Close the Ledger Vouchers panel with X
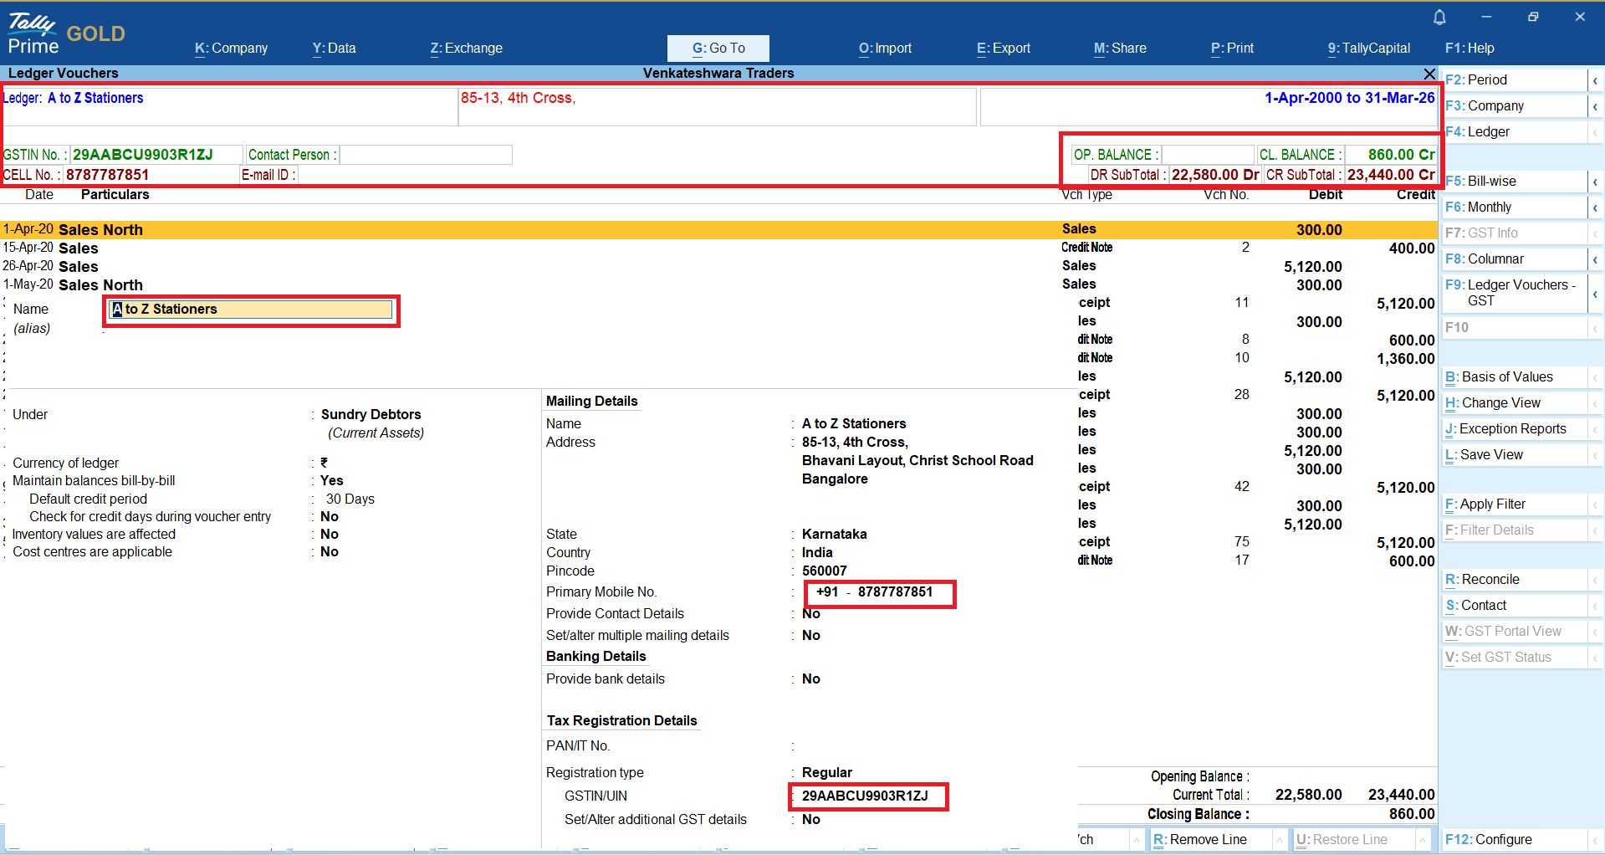The width and height of the screenshot is (1605, 855). tap(1429, 74)
